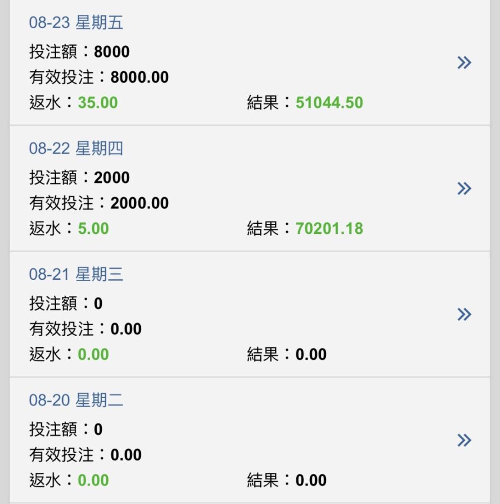The image size is (500, 504).
Task: Select the 08-23 星期五 date heading
Action: point(76,23)
